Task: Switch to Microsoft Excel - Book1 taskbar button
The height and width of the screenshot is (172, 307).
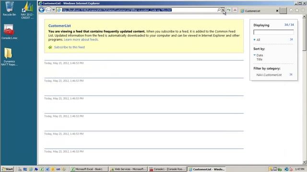Action: click(89, 169)
